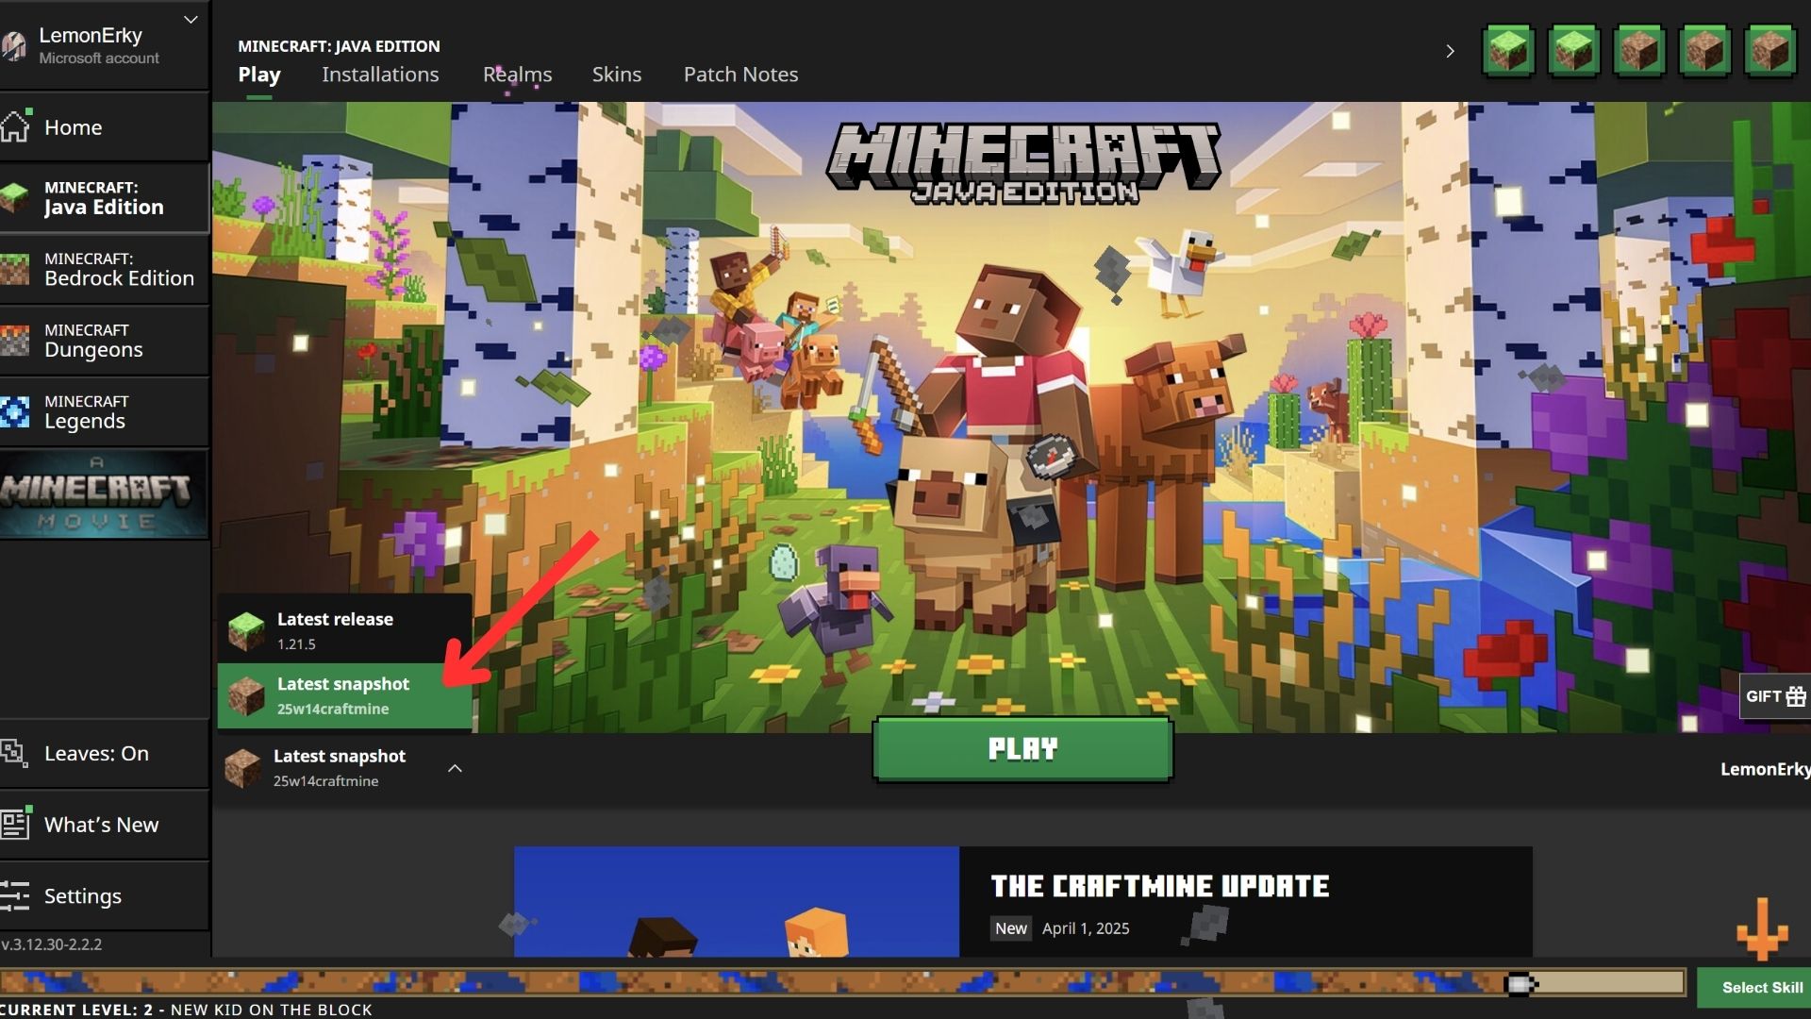This screenshot has width=1811, height=1019.
Task: Choose Latest release 1.21.5 from list
Action: [x=344, y=630]
